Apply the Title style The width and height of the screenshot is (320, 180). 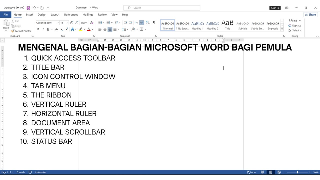pos(227,25)
